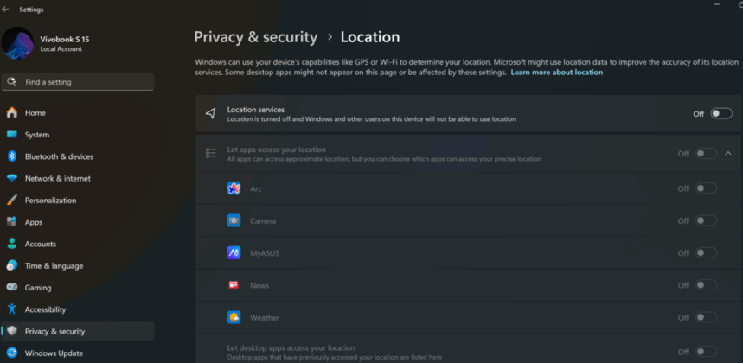Toggle Let desktop apps access your location
The image size is (743, 363).
706,352
